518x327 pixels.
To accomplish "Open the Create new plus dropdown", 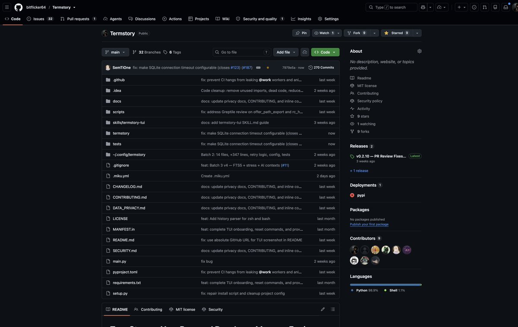I will (461, 7).
